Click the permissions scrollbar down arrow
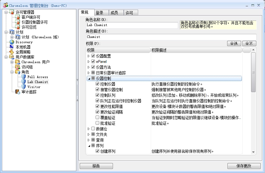 (253, 152)
